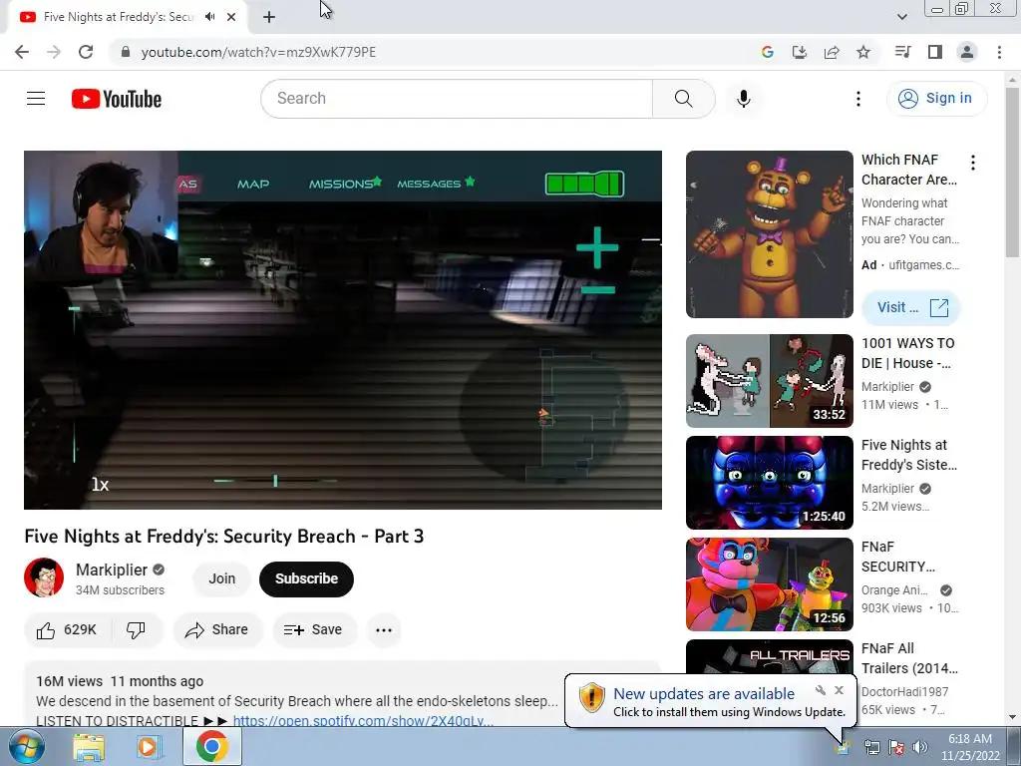The width and height of the screenshot is (1021, 766).
Task: Click the Visit ad button
Action: [911, 307]
